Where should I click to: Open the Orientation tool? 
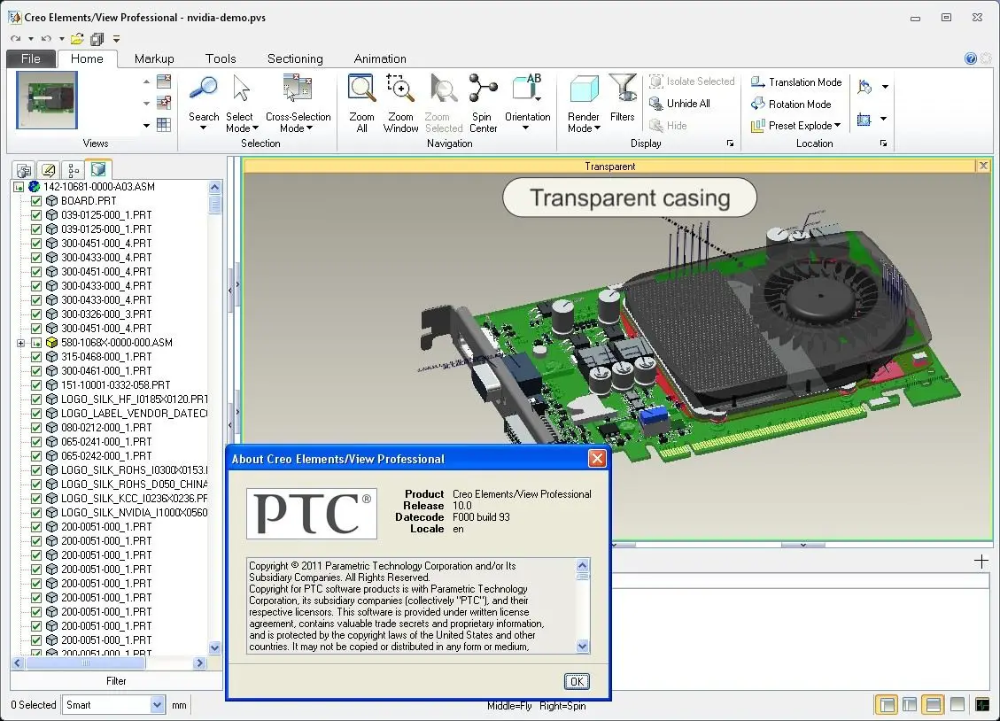click(527, 102)
